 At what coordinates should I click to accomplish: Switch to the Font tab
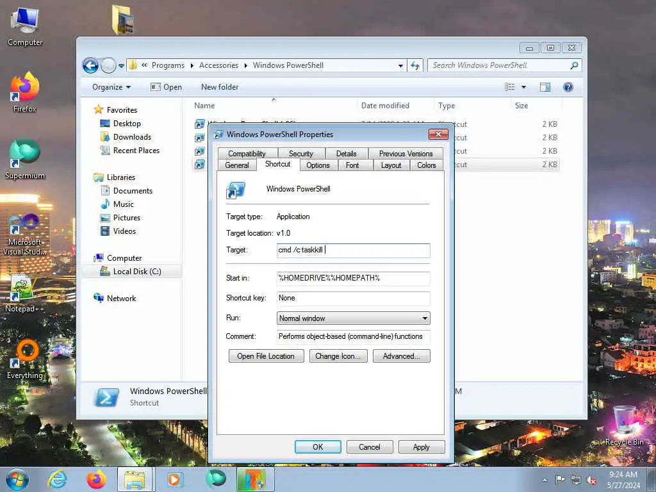pos(352,165)
